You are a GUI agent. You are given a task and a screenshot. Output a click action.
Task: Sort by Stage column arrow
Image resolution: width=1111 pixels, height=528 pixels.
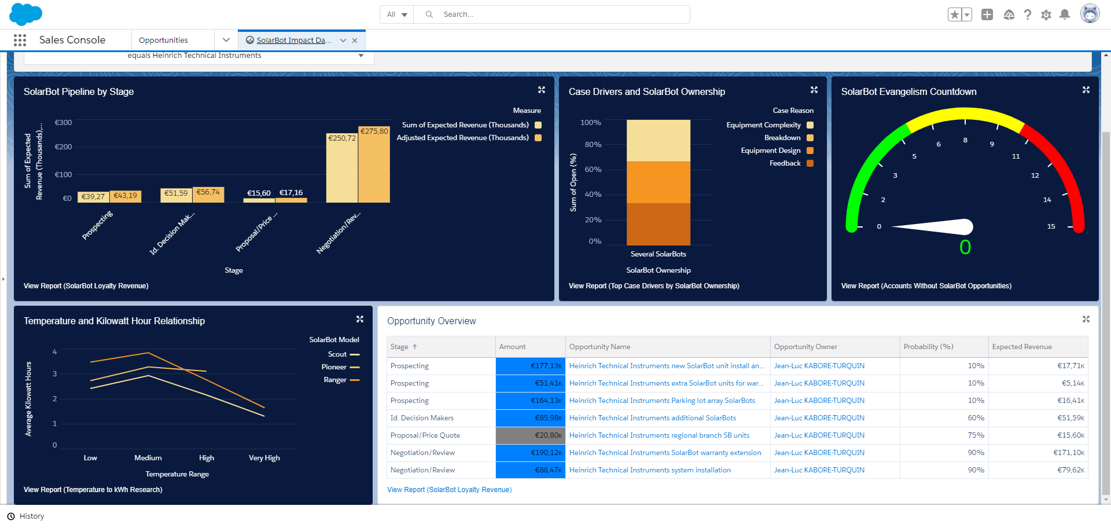coord(415,347)
